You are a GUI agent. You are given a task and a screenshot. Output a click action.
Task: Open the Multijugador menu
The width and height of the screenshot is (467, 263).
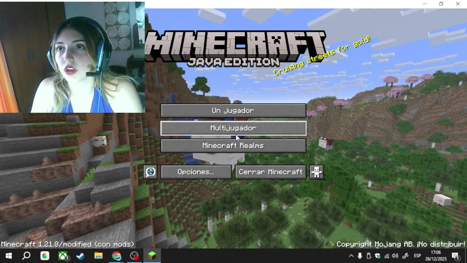(x=233, y=128)
